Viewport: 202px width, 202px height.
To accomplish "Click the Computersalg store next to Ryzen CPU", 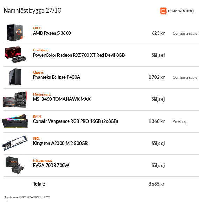I will point(185,33).
